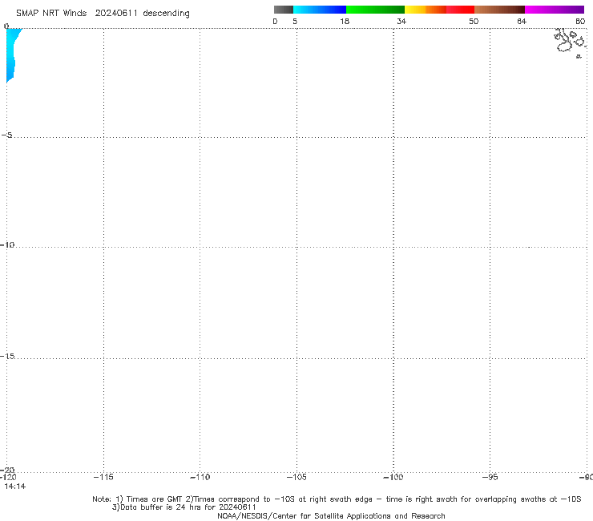
Task: Click the color bar label 50
Action: pyautogui.click(x=474, y=21)
